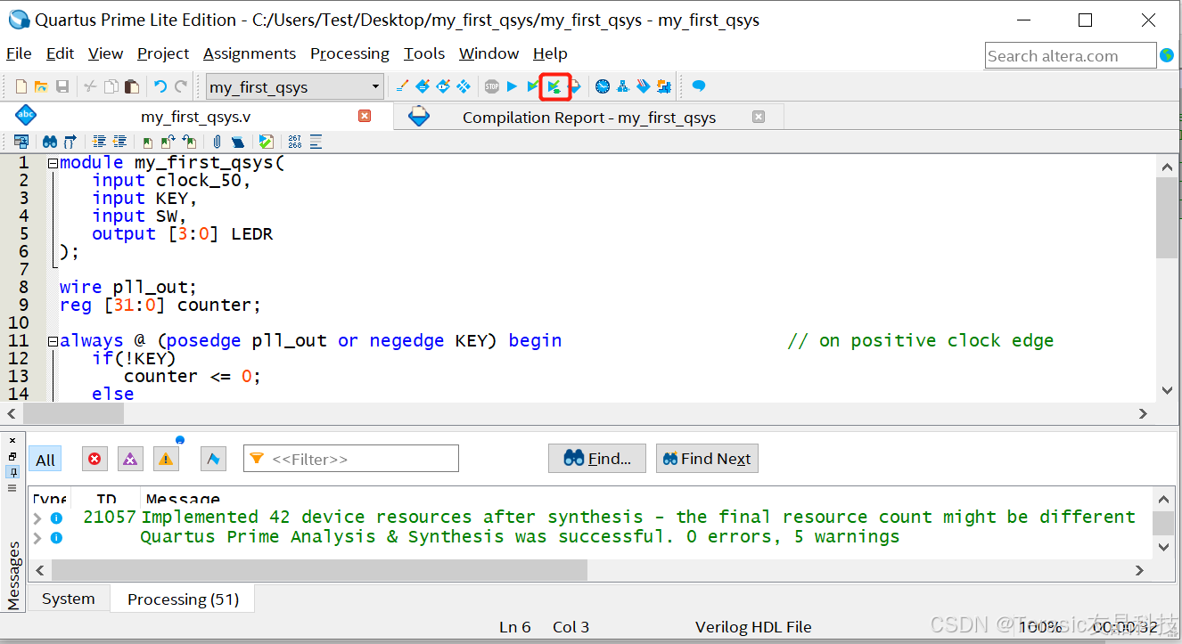Click the Message column header
1182x644 pixels.
[x=183, y=499]
